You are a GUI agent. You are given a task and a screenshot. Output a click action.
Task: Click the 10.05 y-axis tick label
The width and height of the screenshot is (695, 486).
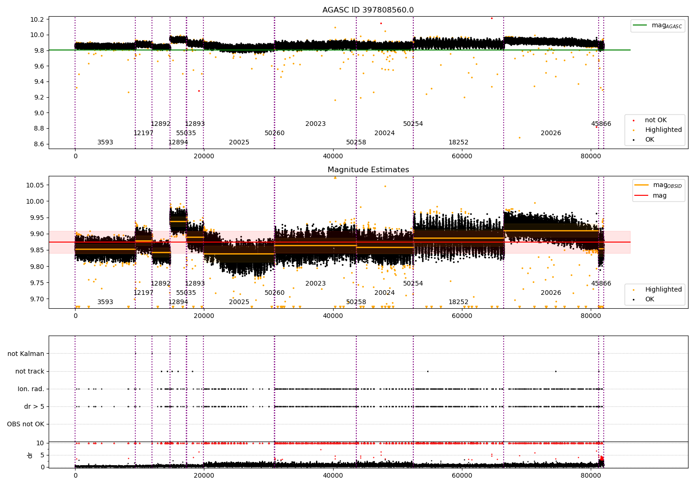(x=36, y=185)
